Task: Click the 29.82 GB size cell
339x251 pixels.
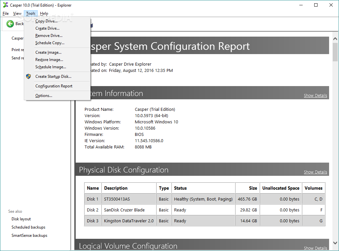Action: [x=247, y=210]
